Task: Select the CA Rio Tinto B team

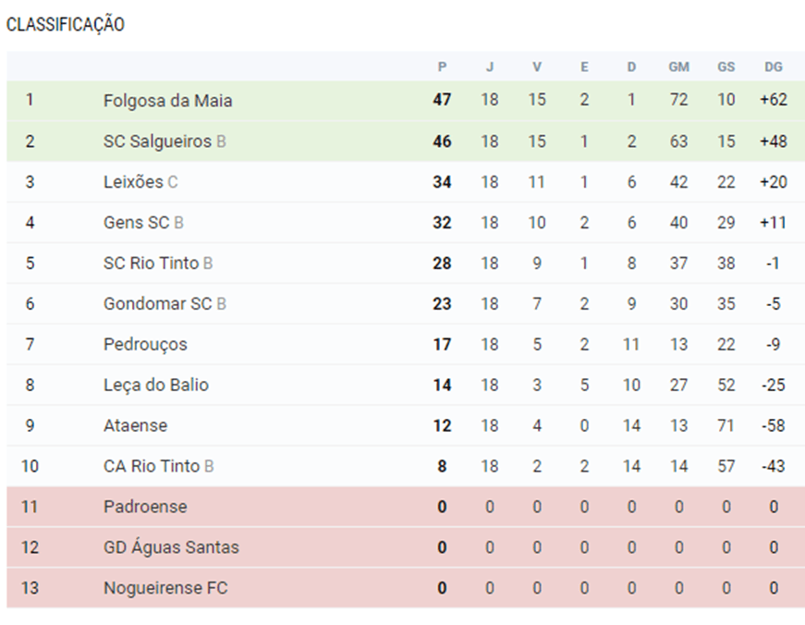Action: pyautogui.click(x=158, y=467)
